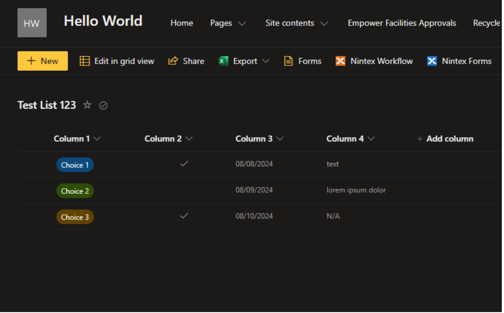Open Column 4 header dropdown
Image resolution: width=504 pixels, height=313 pixels.
pos(371,138)
